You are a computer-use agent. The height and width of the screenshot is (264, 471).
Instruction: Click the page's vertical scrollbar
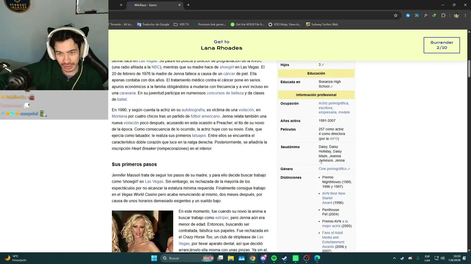pos(469,68)
